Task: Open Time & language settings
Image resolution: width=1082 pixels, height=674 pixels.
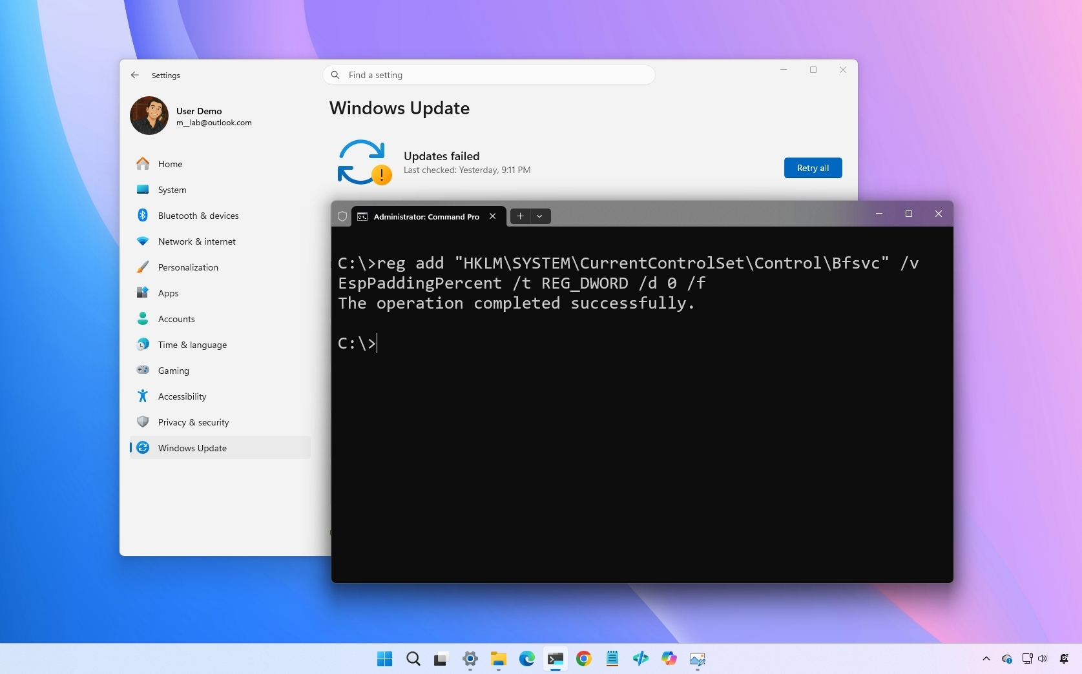Action: point(220,345)
